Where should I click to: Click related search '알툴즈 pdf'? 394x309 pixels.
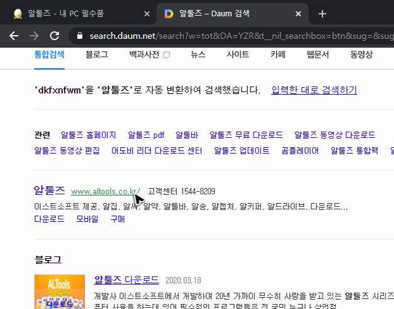point(146,135)
